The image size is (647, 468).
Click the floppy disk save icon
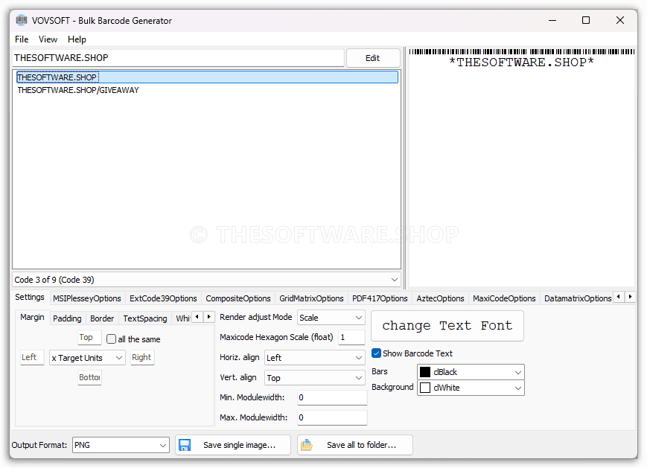185,445
